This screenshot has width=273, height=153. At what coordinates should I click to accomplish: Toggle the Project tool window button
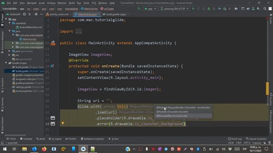click(x=2, y=20)
